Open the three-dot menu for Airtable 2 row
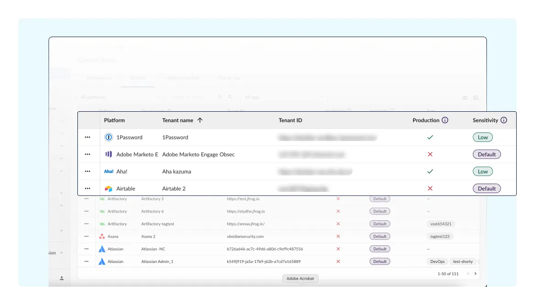 click(87, 188)
